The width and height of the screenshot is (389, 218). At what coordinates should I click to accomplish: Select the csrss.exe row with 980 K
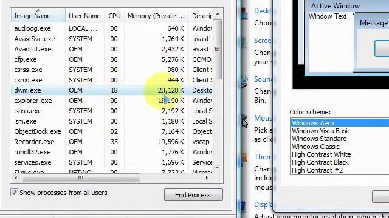112,70
